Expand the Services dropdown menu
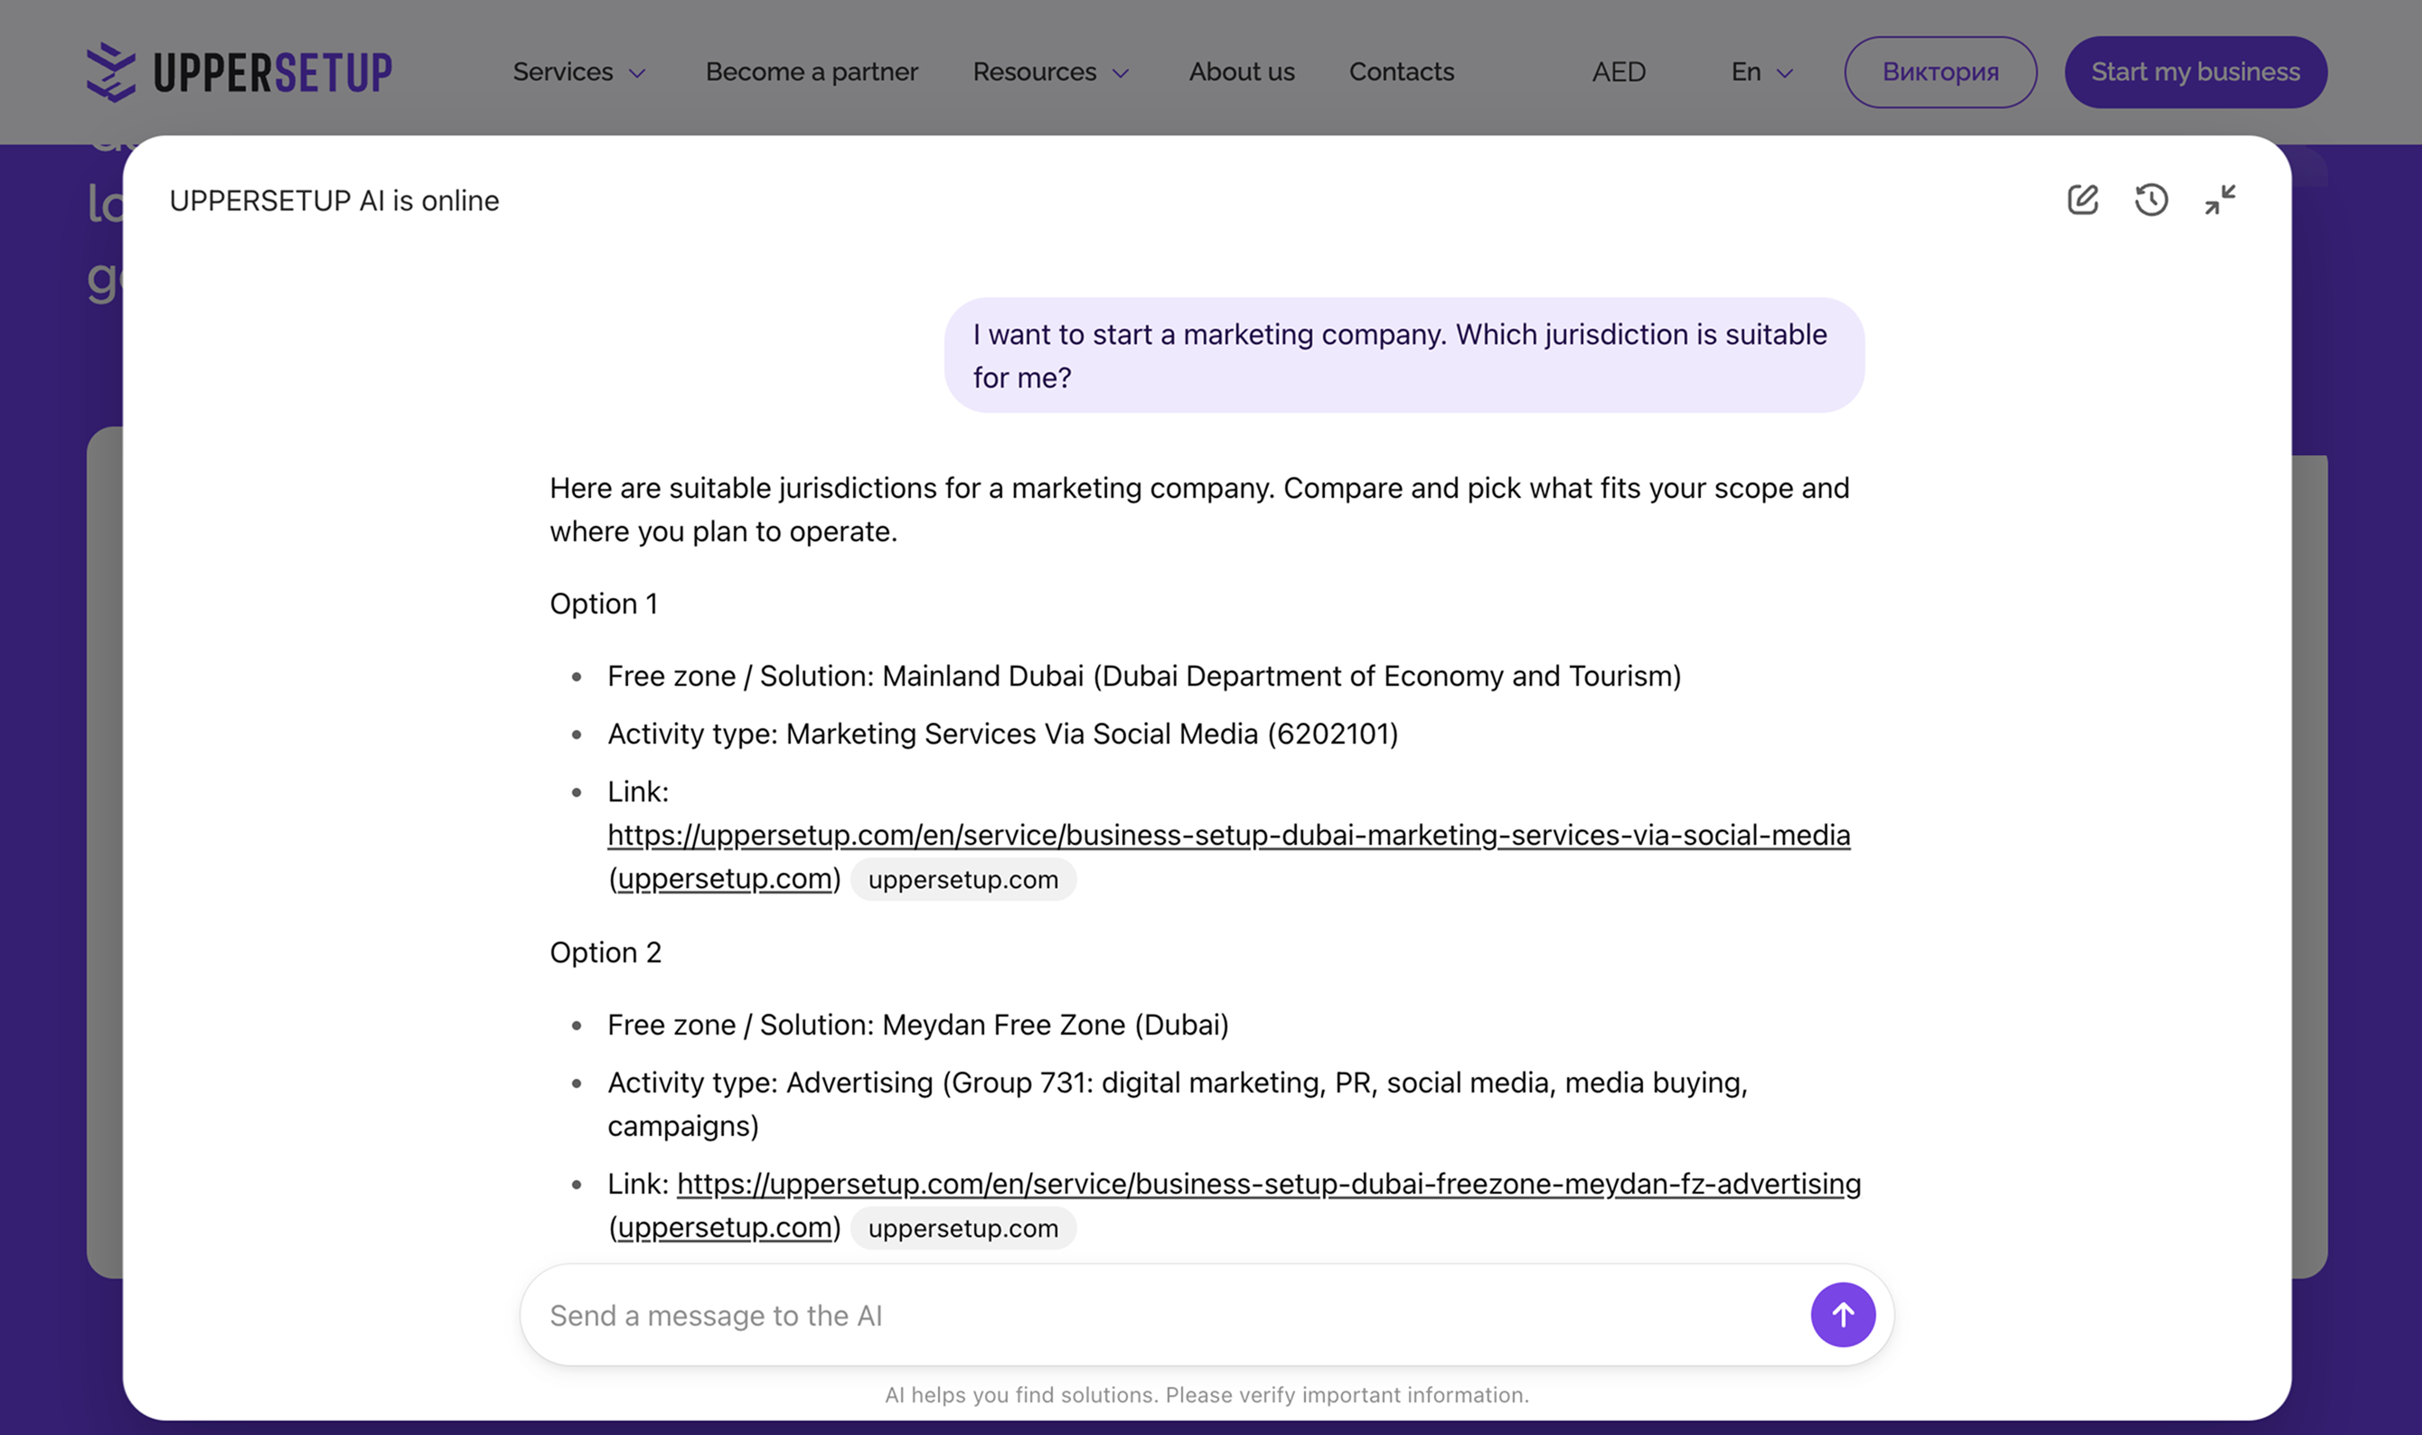The width and height of the screenshot is (2422, 1435). pos(578,71)
